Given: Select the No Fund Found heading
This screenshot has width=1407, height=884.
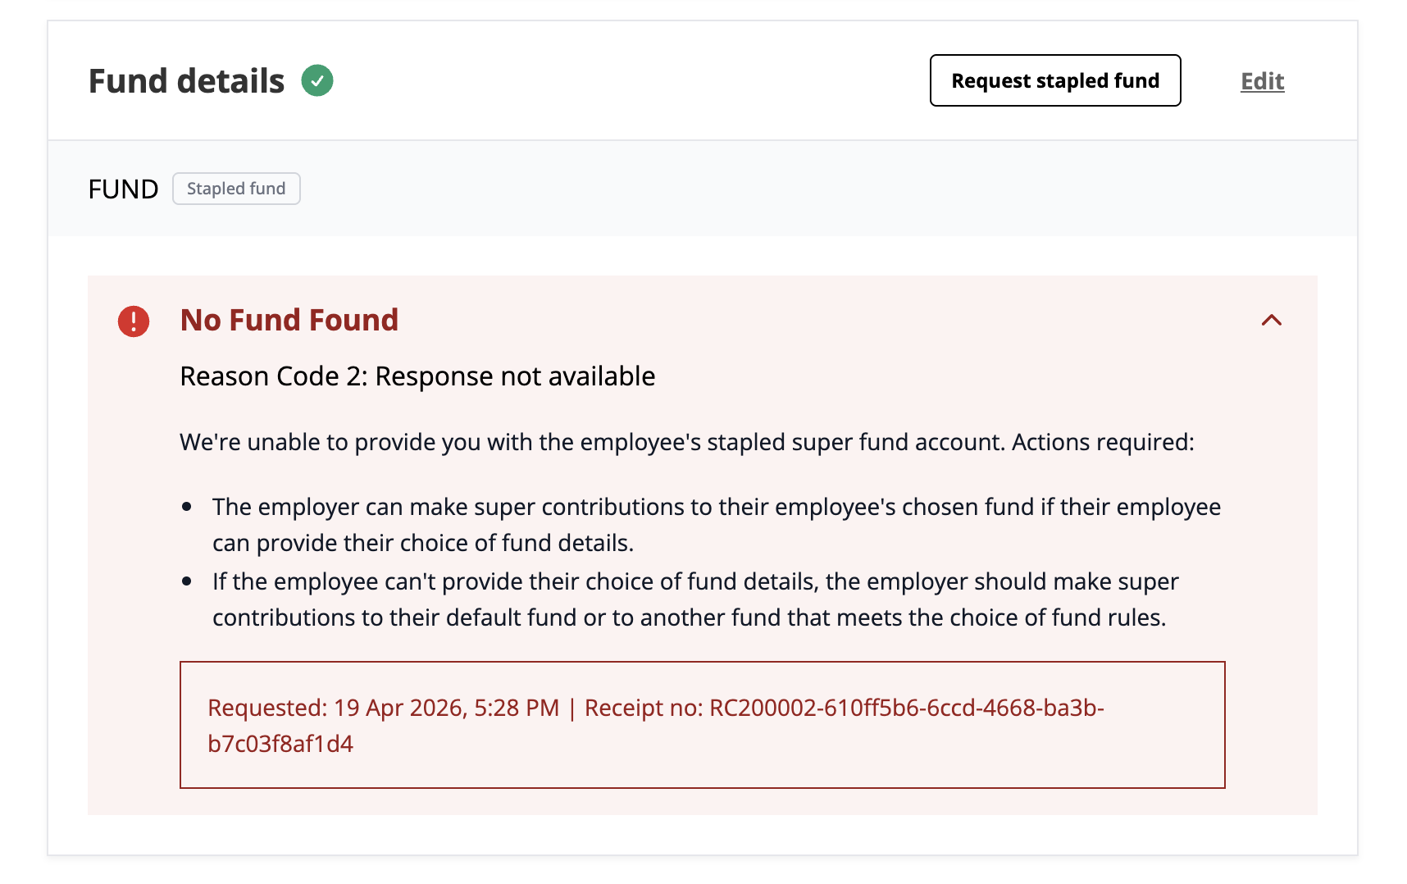Looking at the screenshot, I should point(289,320).
